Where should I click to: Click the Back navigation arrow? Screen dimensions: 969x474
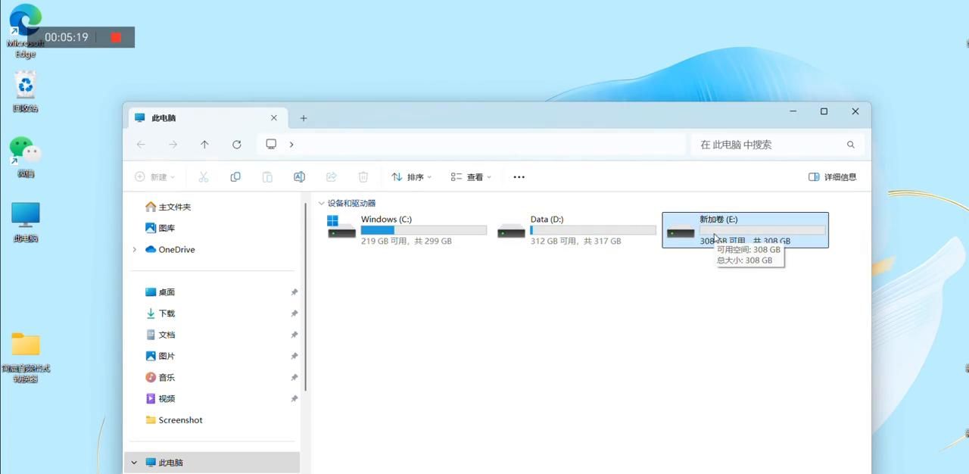(x=141, y=145)
